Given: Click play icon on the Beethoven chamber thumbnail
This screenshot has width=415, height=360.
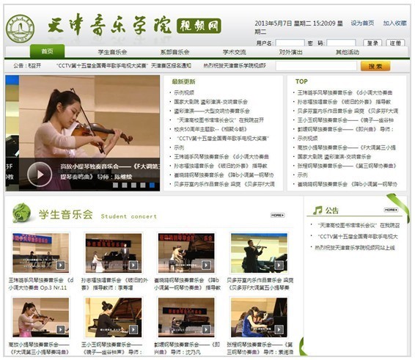Looking at the screenshot, I should tap(279, 265).
